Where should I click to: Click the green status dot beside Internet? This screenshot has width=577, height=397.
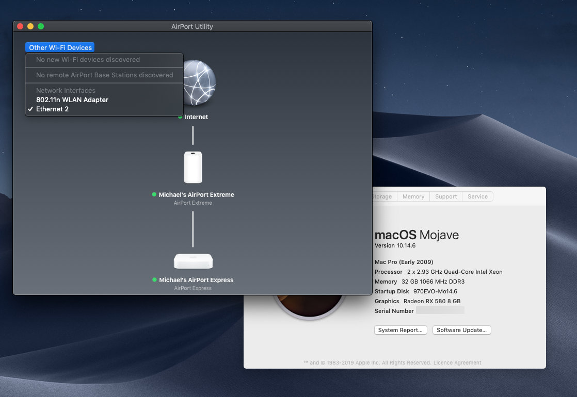click(x=180, y=117)
